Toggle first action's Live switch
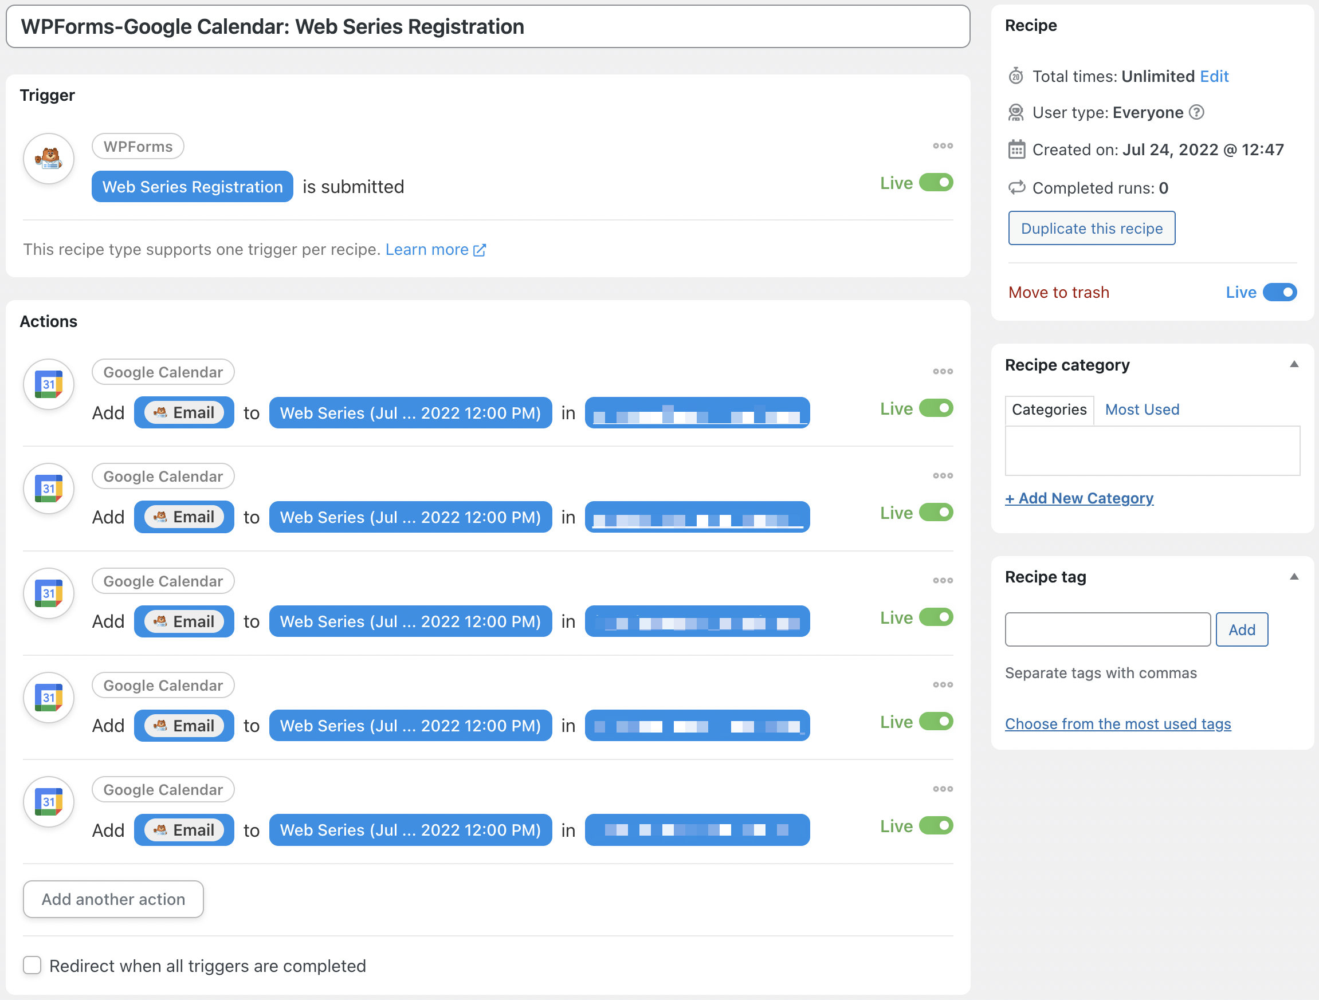 tap(936, 408)
